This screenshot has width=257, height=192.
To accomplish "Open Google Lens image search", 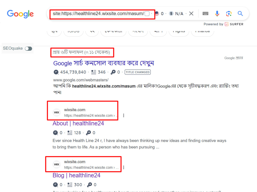I will (x=229, y=14).
